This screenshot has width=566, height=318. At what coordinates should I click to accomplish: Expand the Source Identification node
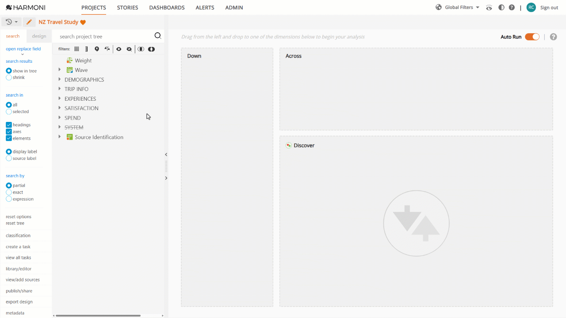[x=60, y=137]
